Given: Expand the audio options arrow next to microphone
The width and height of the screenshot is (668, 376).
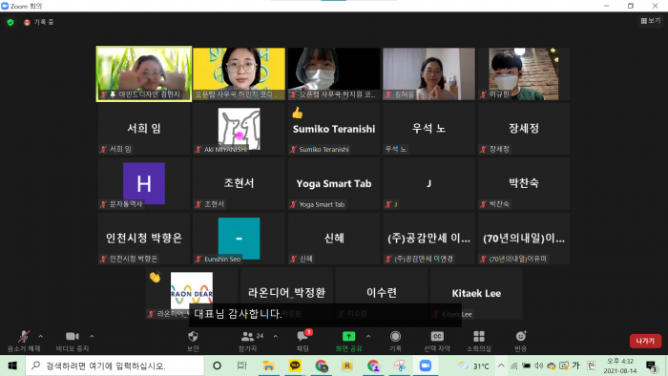Looking at the screenshot, I should pos(40,337).
